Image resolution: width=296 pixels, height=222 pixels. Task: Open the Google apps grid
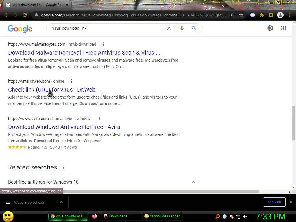(284, 28)
